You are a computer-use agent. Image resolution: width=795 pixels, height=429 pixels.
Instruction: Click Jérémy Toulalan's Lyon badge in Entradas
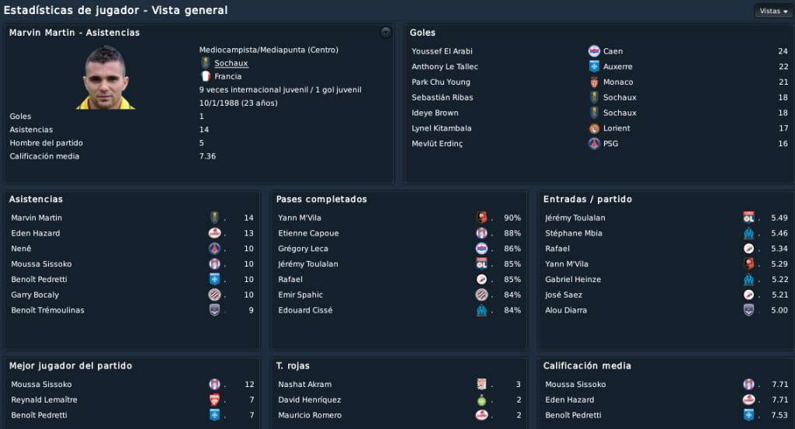(748, 218)
